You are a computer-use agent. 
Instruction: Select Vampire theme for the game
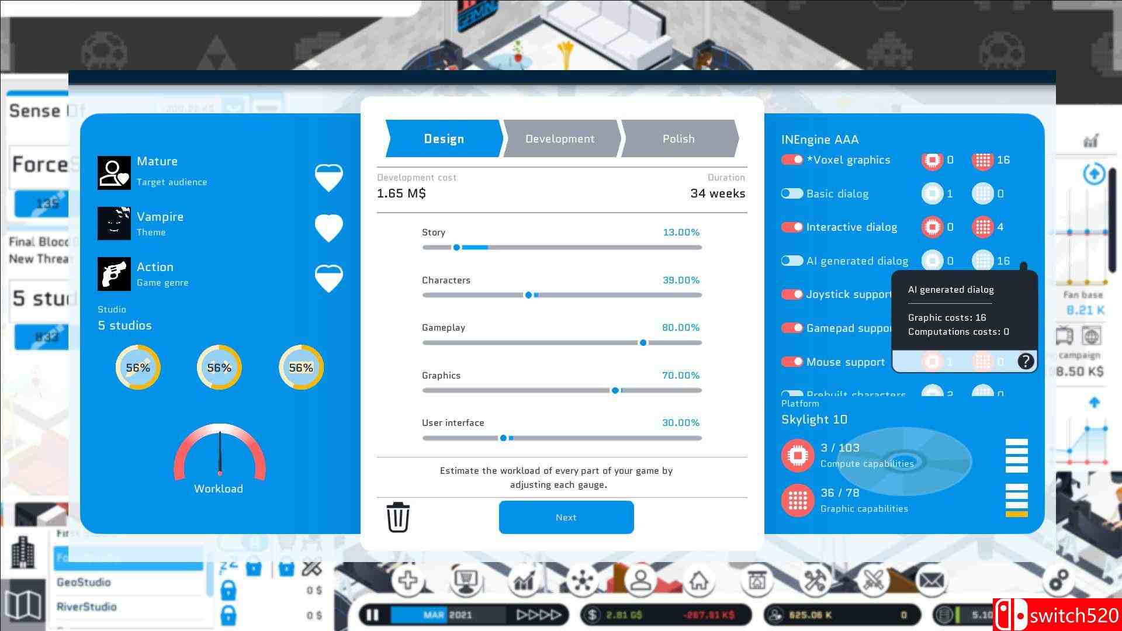(x=160, y=223)
